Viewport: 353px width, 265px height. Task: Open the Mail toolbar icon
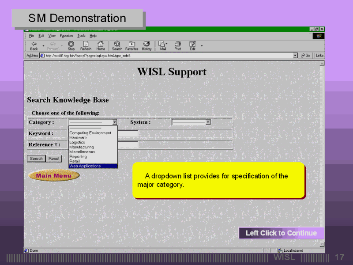click(x=162, y=44)
